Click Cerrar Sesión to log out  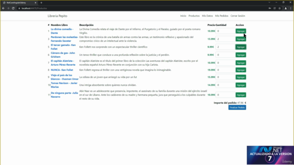238,16
